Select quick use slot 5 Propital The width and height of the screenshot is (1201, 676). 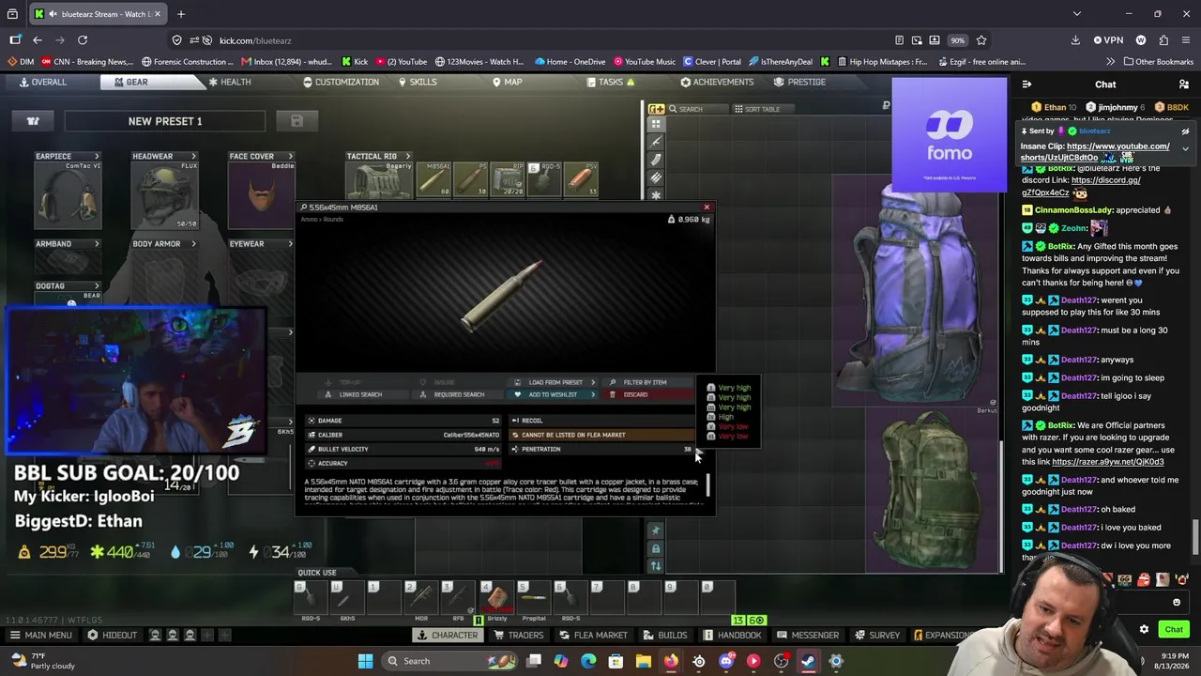click(533, 597)
